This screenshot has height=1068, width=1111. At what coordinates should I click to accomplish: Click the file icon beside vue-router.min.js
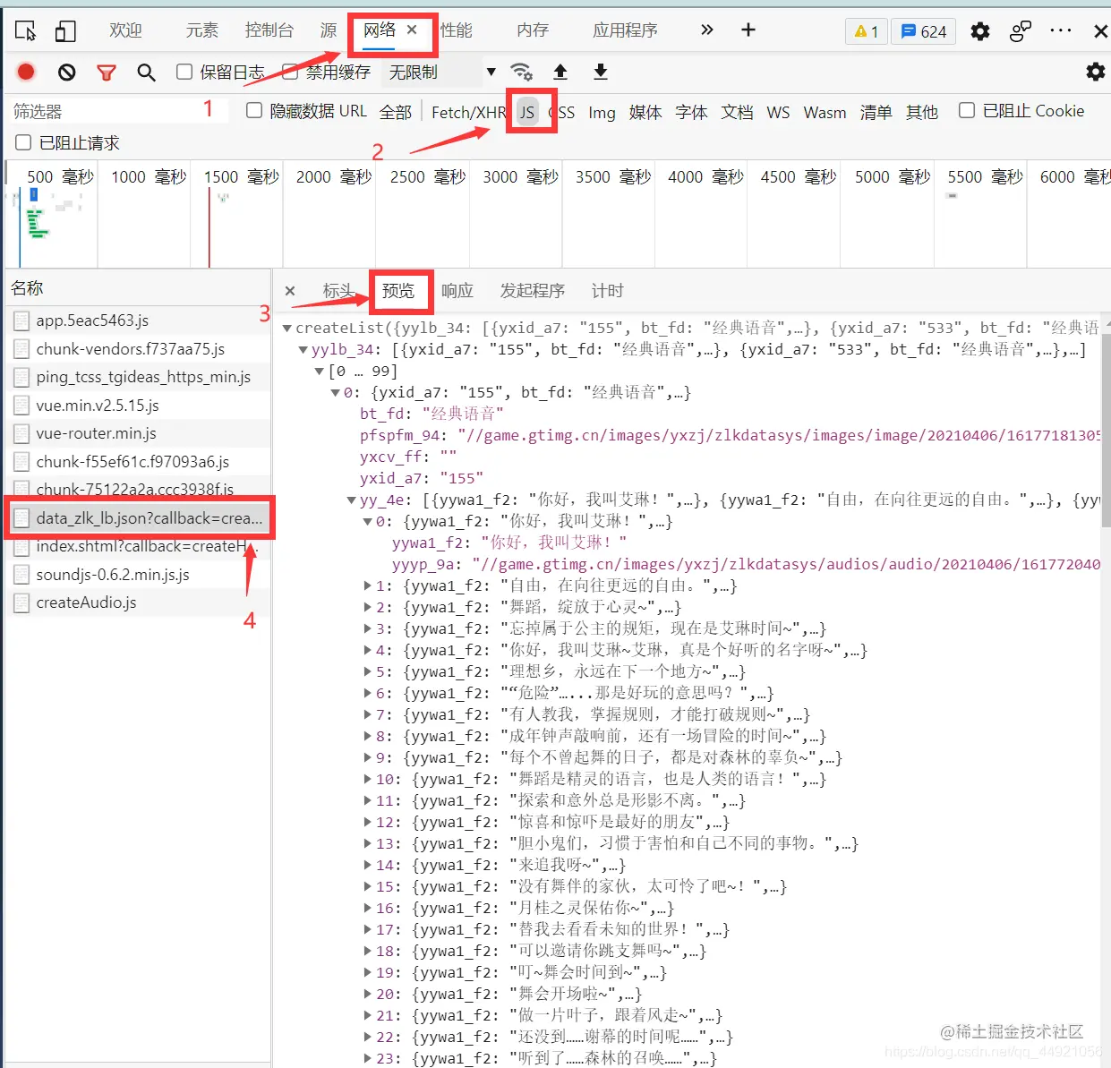click(x=21, y=433)
